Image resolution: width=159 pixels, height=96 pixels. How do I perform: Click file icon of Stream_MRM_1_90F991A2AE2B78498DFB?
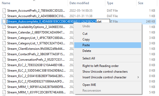(4, 87)
